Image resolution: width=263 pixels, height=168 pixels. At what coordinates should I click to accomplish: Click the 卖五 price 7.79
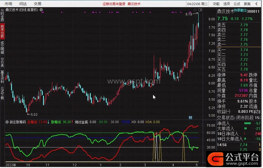(x=244, y=25)
